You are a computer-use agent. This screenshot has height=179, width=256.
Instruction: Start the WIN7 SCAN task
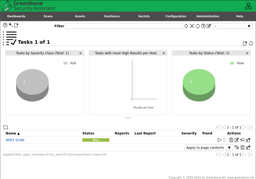220,140
